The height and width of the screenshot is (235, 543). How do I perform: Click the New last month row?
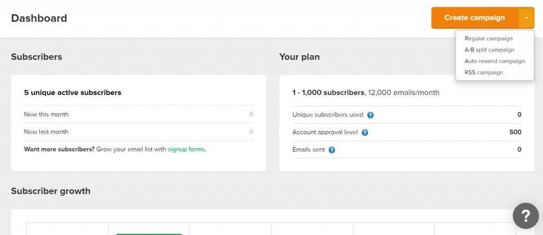click(138, 132)
